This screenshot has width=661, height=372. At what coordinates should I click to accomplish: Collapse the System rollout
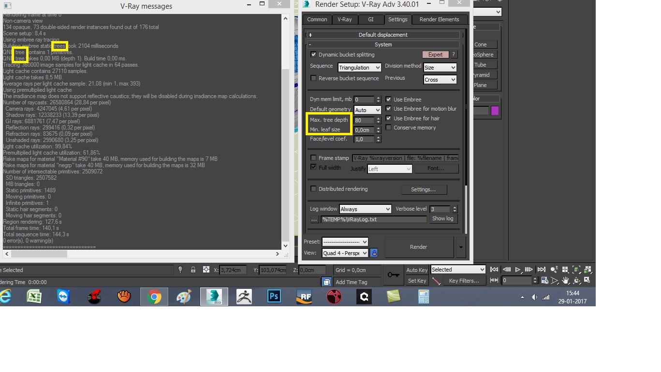pyautogui.click(x=383, y=44)
